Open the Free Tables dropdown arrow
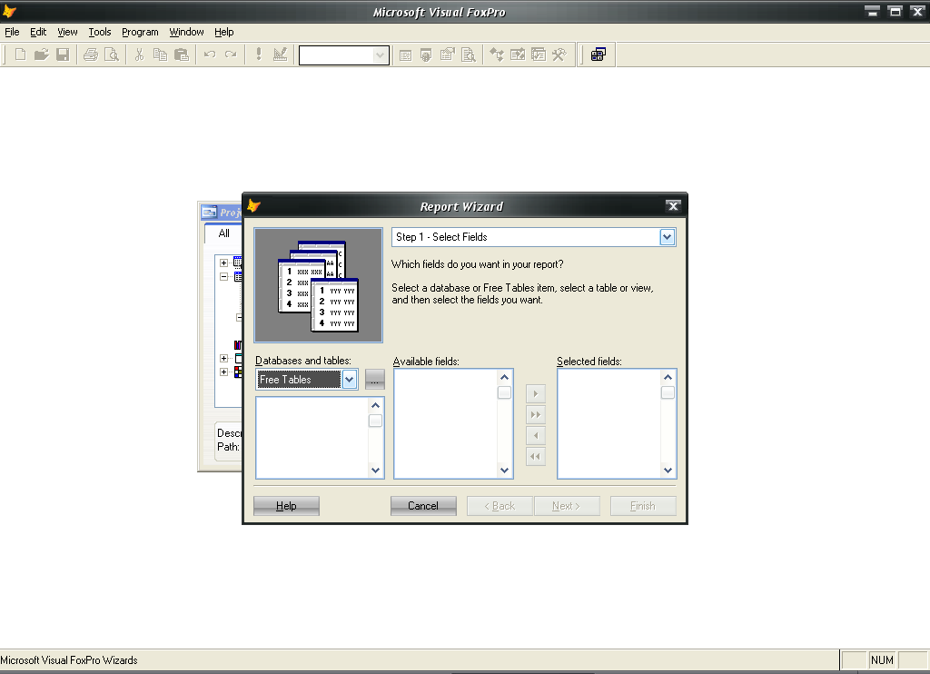The height and width of the screenshot is (674, 930). [350, 380]
